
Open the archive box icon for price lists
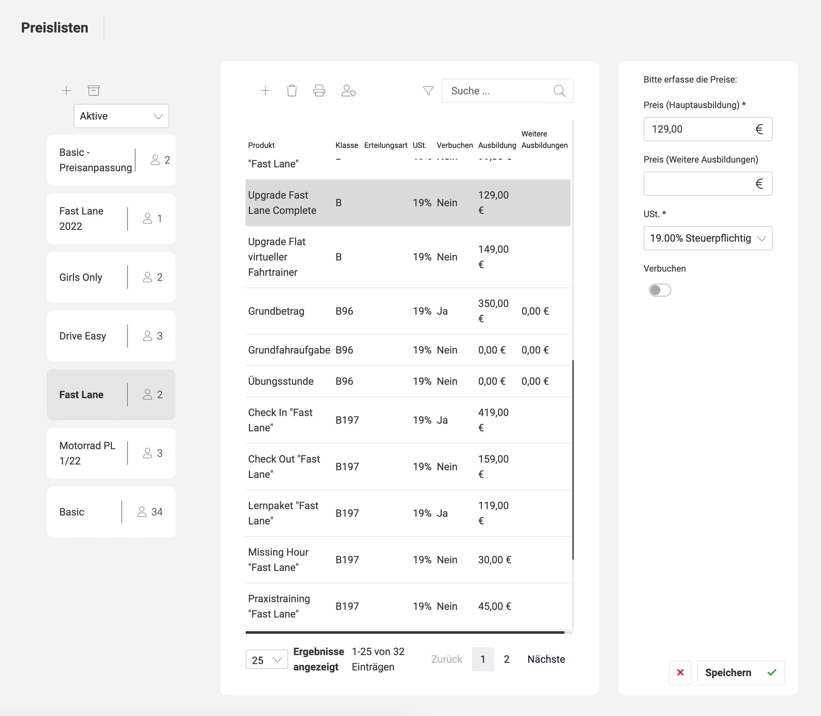tap(93, 91)
